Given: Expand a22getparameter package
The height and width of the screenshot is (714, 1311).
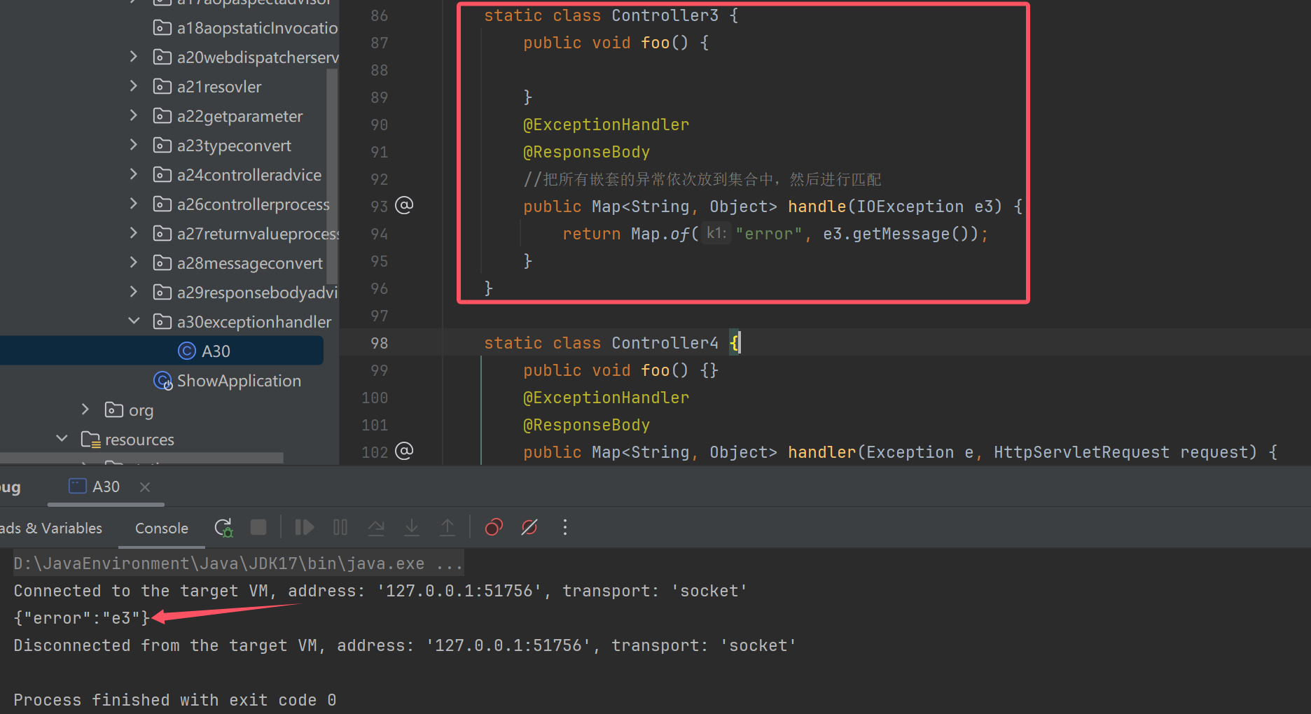Looking at the screenshot, I should (134, 115).
